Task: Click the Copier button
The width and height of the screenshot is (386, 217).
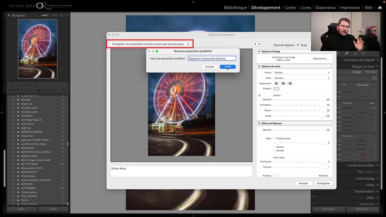Action: click(22, 209)
